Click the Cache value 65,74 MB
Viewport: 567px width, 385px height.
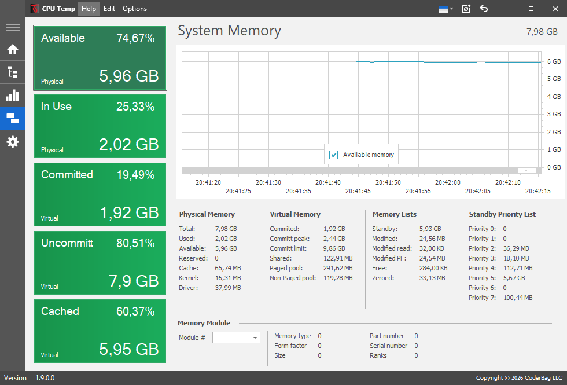pyautogui.click(x=228, y=268)
